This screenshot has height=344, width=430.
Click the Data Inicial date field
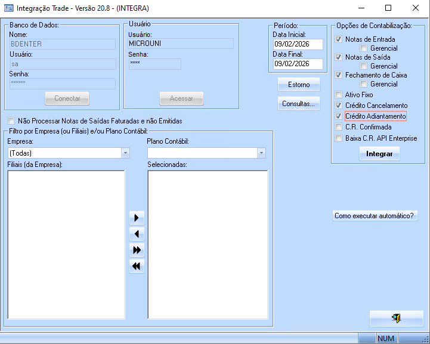(298, 44)
